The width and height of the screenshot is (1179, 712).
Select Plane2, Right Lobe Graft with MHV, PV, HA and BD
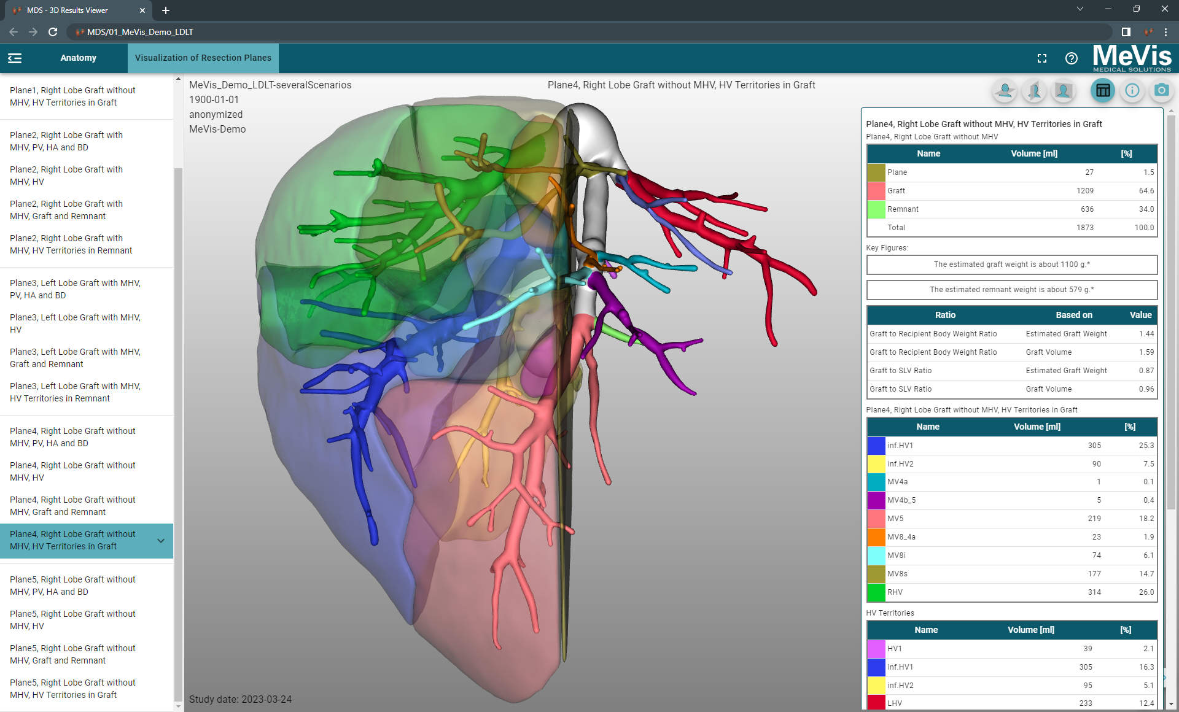click(87, 141)
